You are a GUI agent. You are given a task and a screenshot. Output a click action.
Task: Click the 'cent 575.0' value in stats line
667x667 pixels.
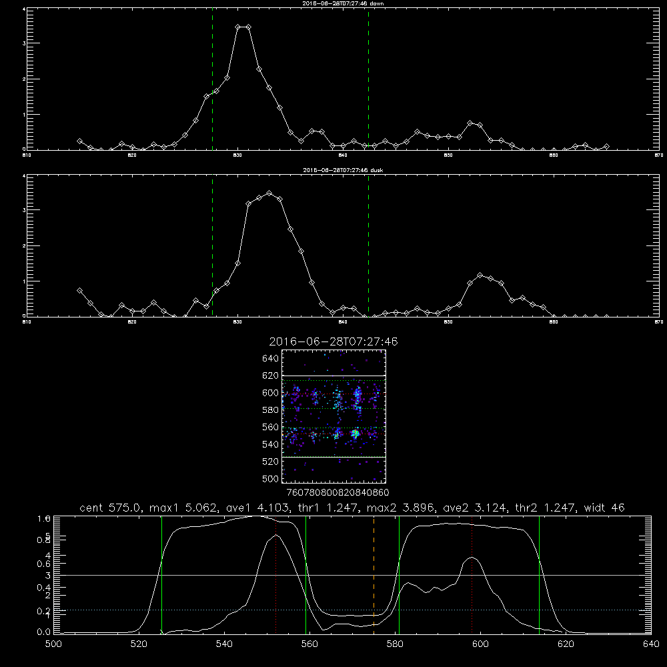click(110, 508)
